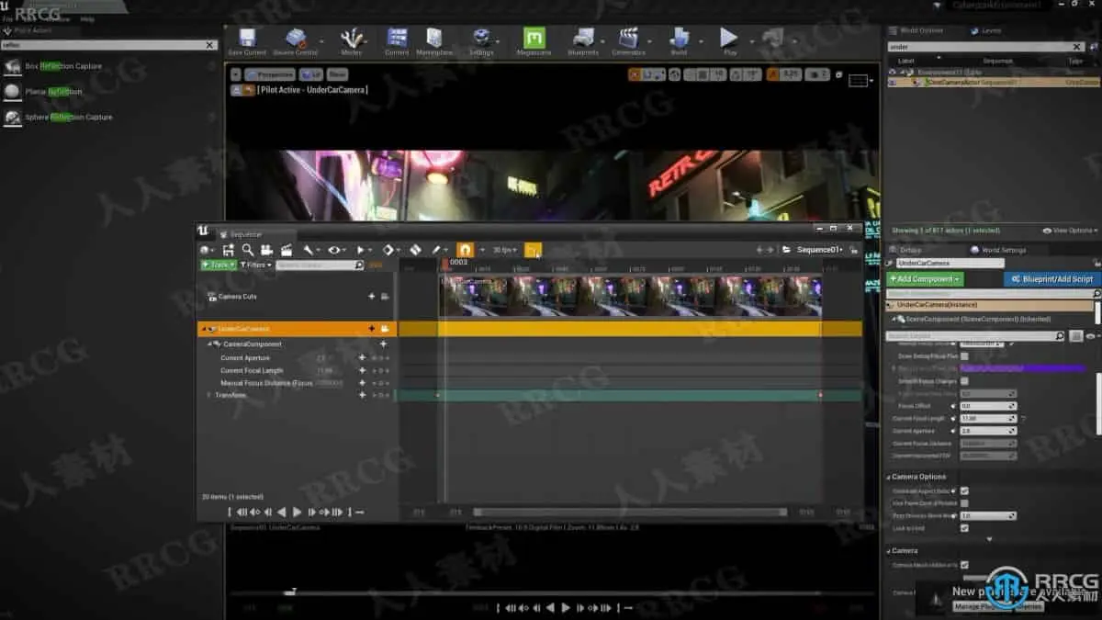Screen dimensions: 1102x620
Task: Clear Place Actors search field
Action: click(209, 44)
